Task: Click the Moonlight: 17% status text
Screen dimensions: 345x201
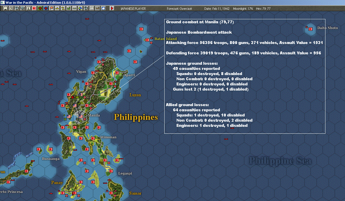Action: (243, 9)
